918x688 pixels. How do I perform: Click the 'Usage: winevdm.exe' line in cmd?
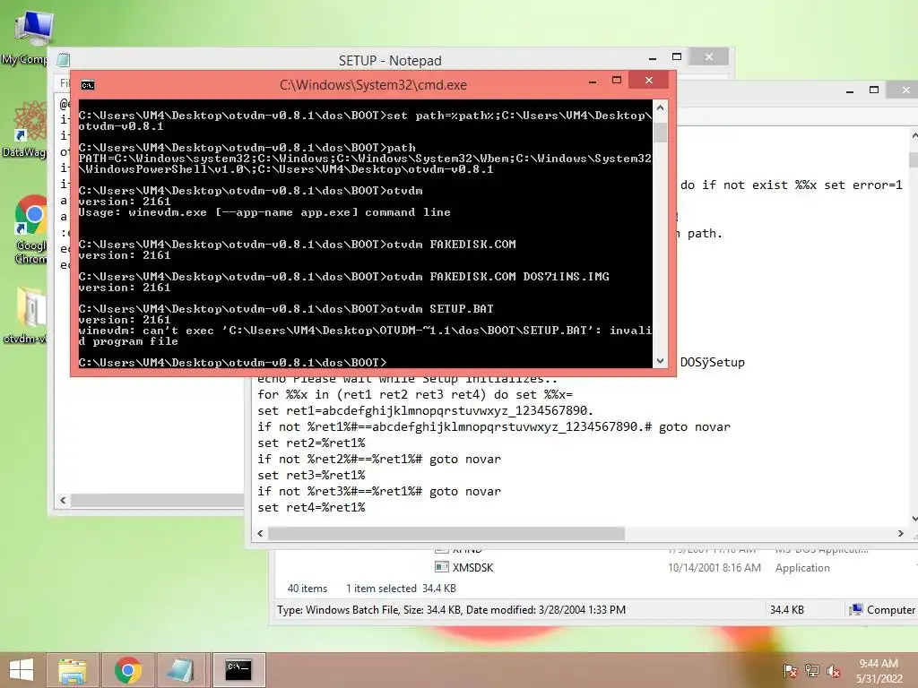click(x=264, y=212)
